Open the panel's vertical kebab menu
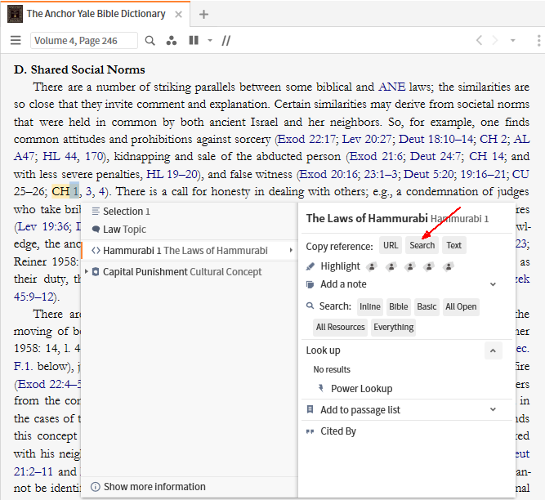 [x=538, y=41]
